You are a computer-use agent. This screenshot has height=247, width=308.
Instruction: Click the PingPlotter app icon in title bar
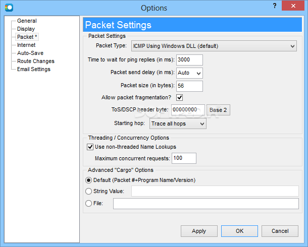pyautogui.click(x=9, y=8)
